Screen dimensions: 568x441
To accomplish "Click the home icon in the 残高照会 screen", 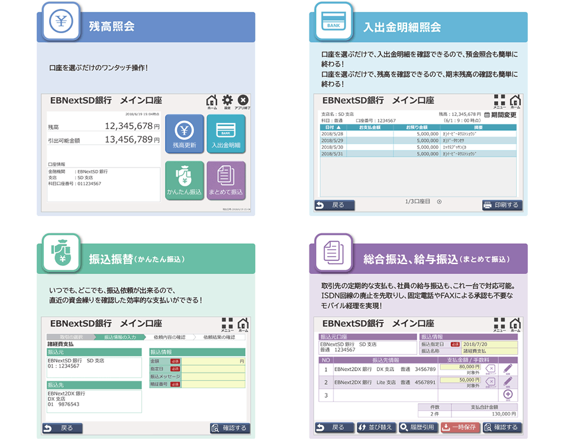I will click(212, 101).
